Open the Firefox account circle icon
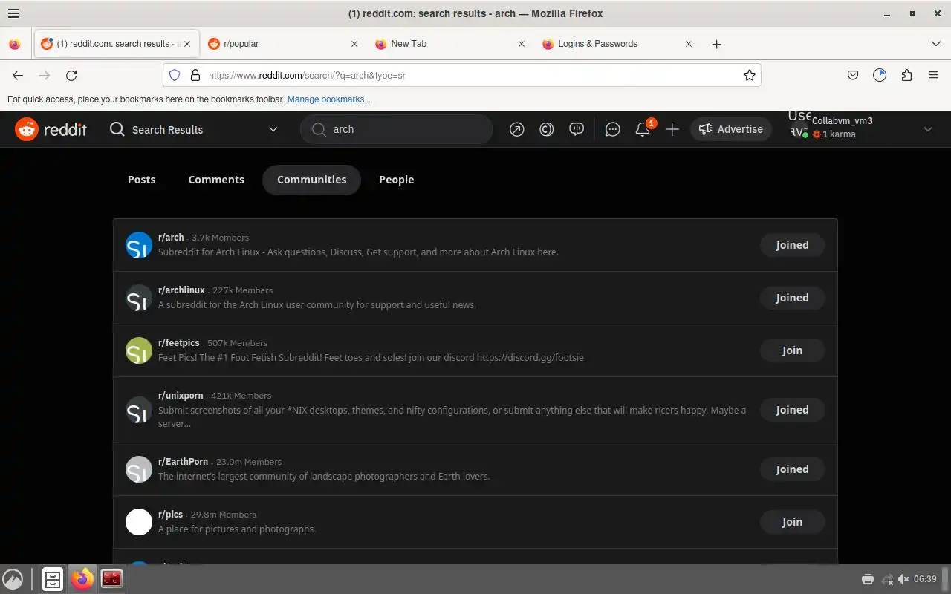951x594 pixels. click(x=880, y=75)
